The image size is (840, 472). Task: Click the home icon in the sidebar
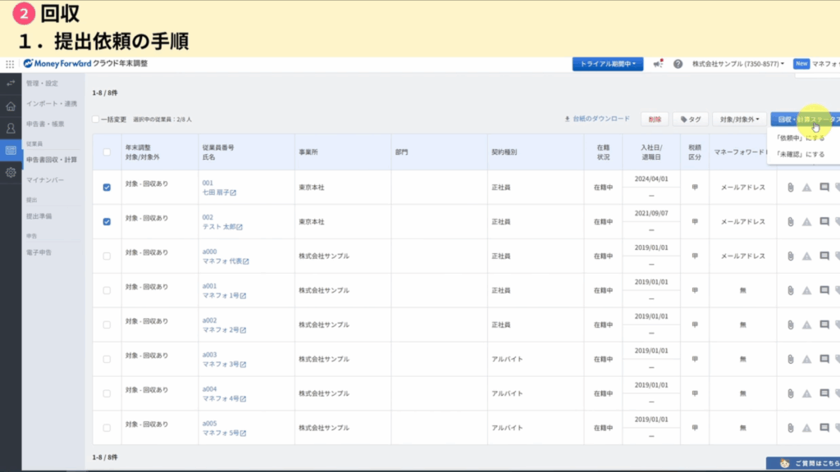pyautogui.click(x=11, y=106)
